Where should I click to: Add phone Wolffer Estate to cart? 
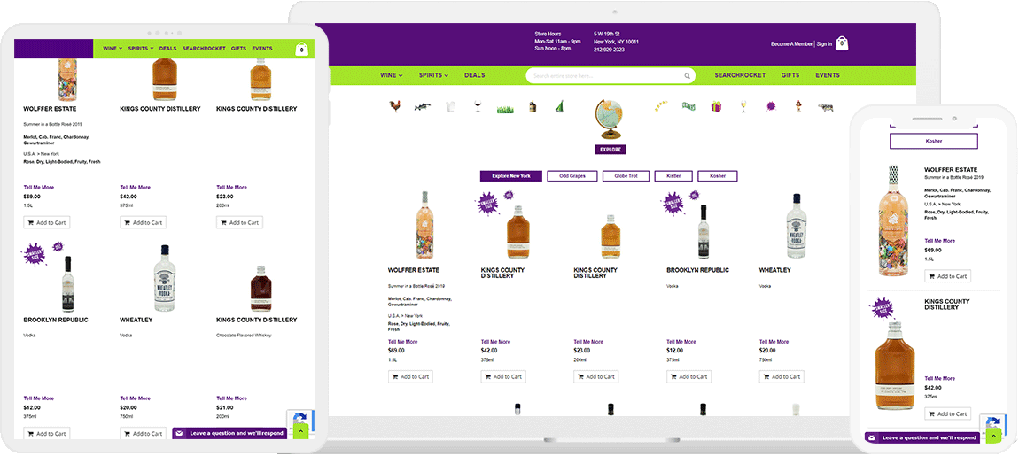pyautogui.click(x=947, y=276)
